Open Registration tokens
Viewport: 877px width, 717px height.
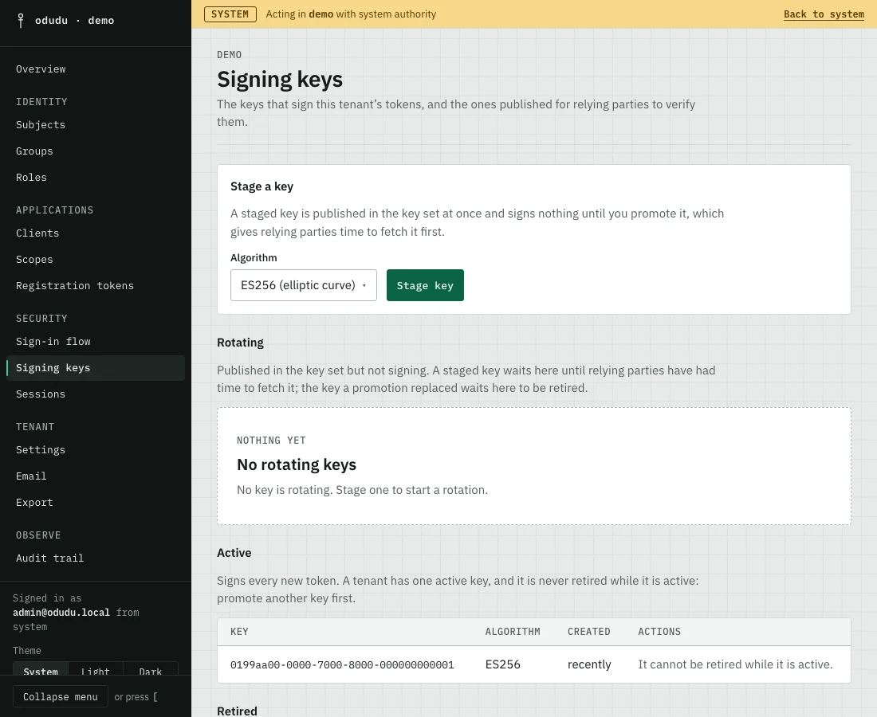[x=75, y=285]
